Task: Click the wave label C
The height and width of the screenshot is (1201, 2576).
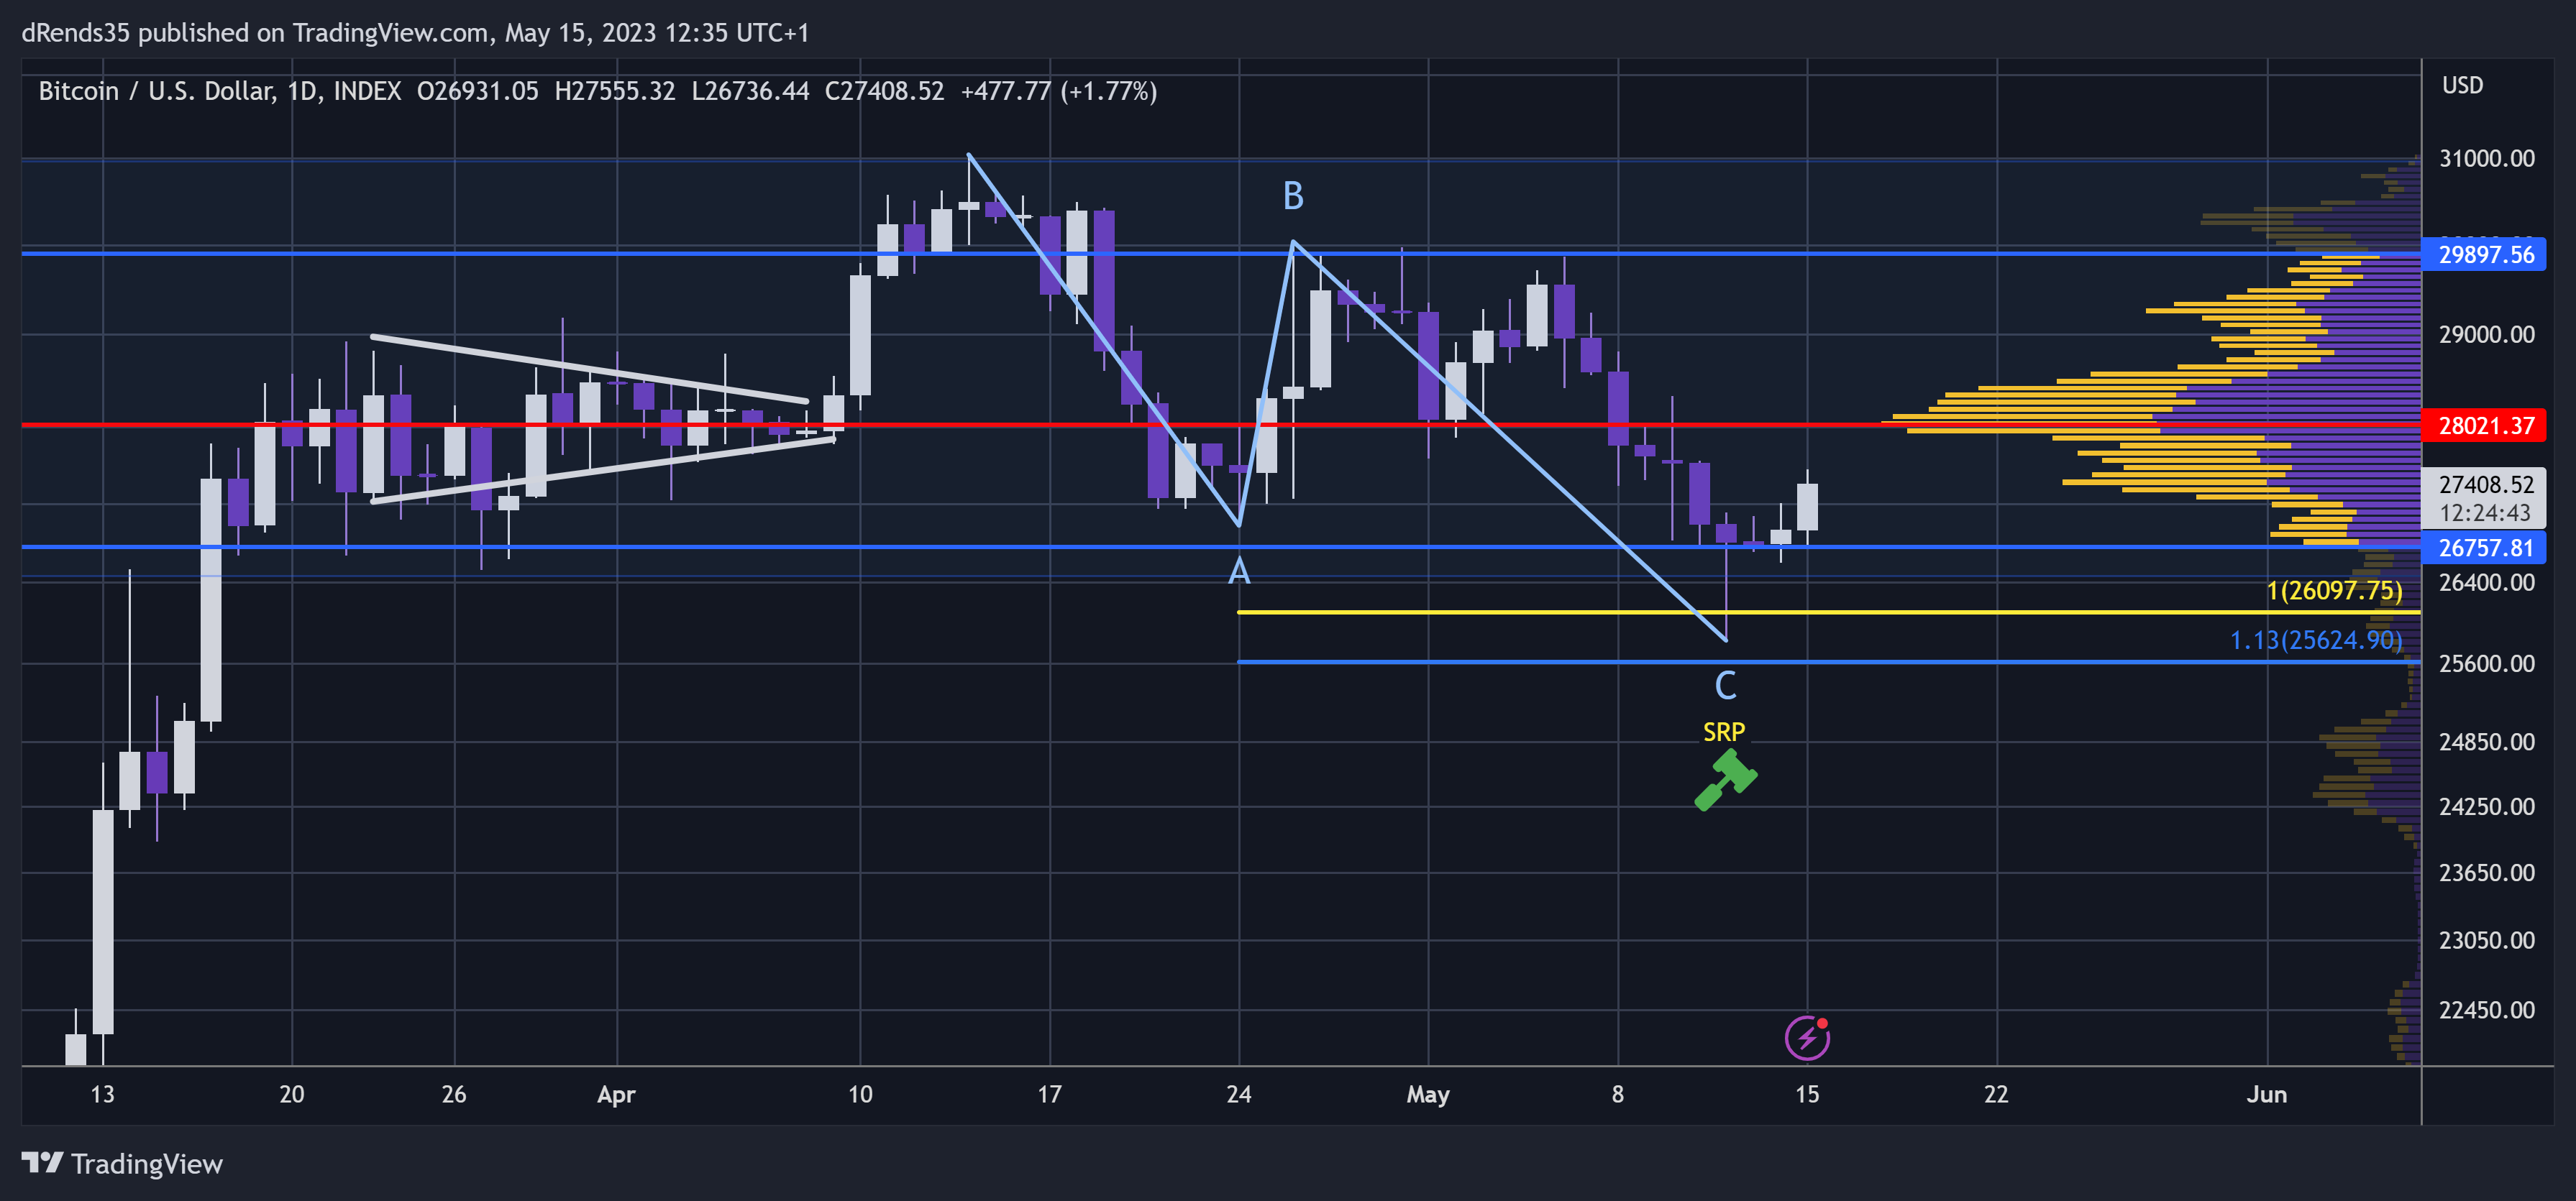Action: tap(1725, 686)
